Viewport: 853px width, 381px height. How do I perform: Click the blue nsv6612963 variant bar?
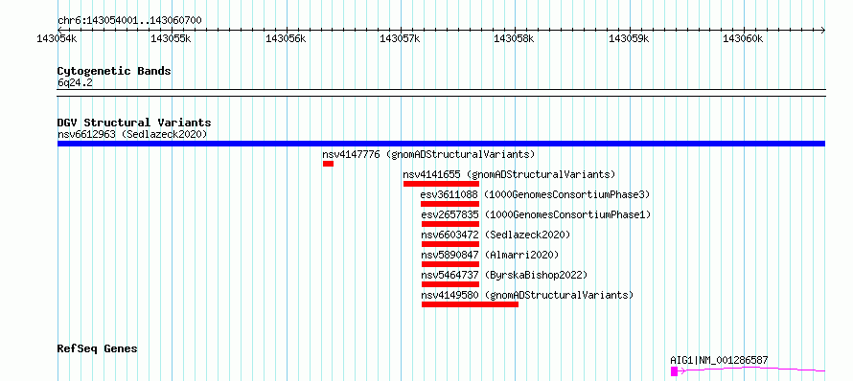[x=441, y=144]
